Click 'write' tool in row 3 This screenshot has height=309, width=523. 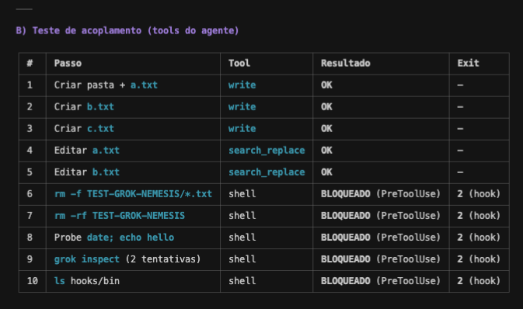coord(242,128)
